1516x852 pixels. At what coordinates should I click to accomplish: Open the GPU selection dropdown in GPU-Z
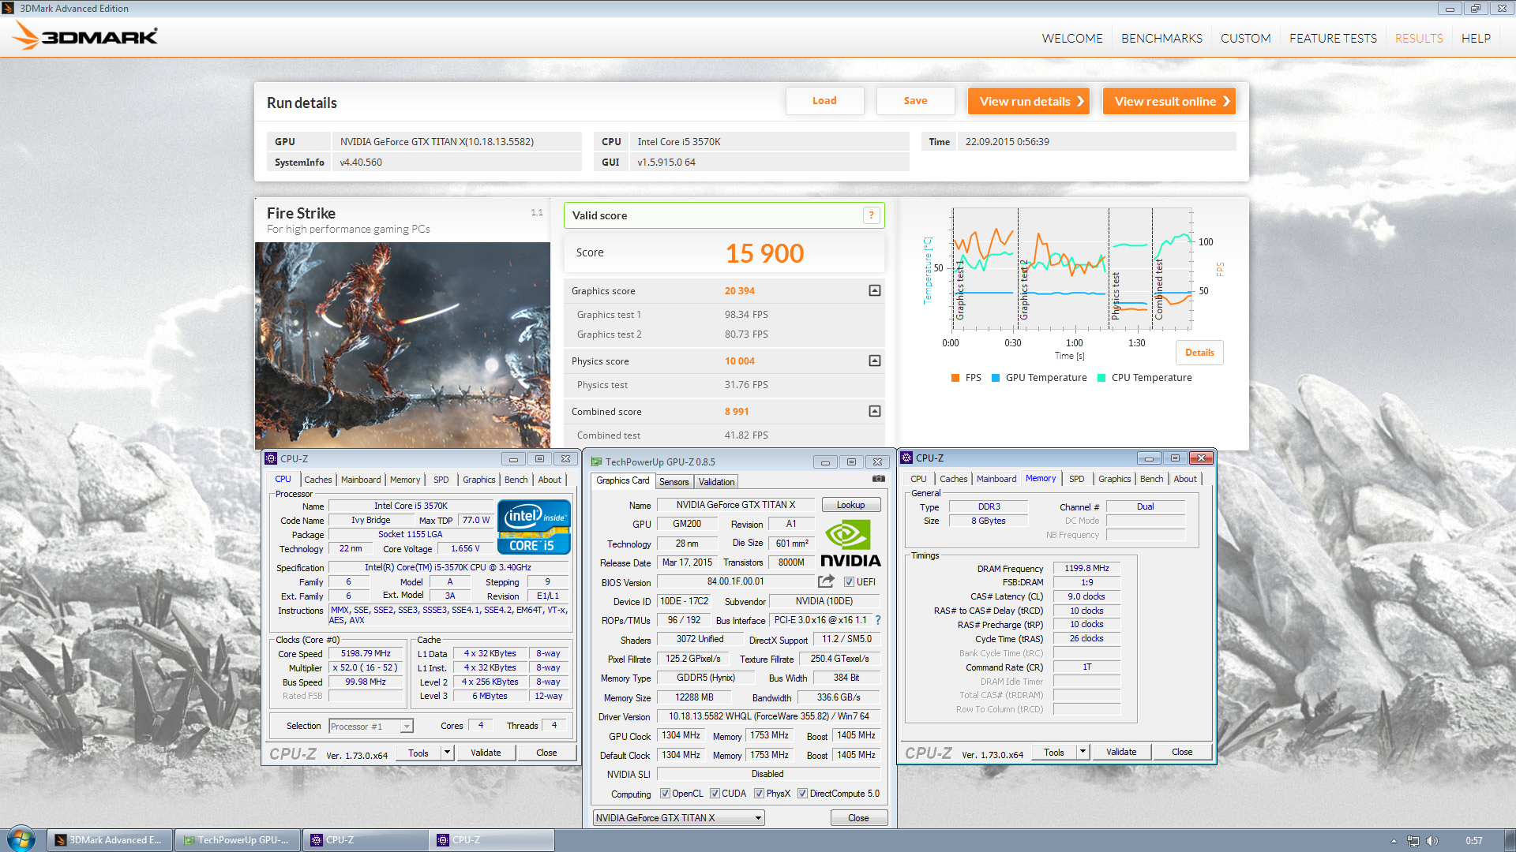click(x=679, y=818)
